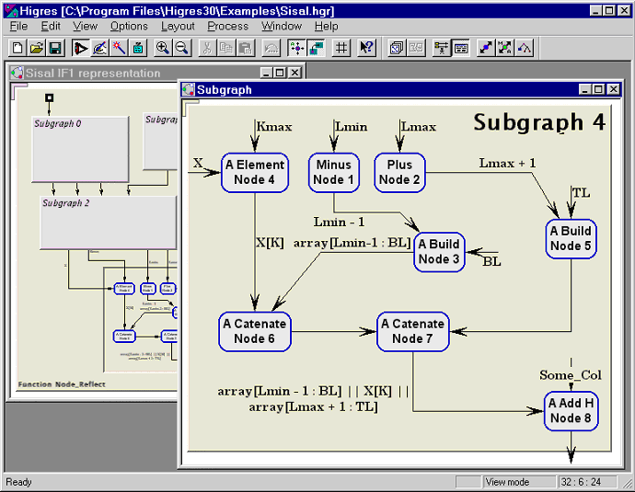Viewport: 635px width, 492px height.
Task: Click the Sisal IF1 representation window icon
Action: click(x=17, y=73)
